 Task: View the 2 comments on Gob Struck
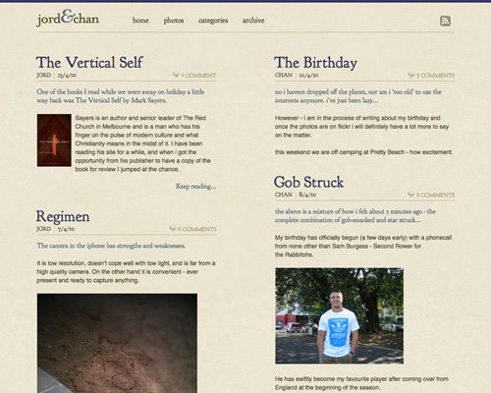pos(435,195)
